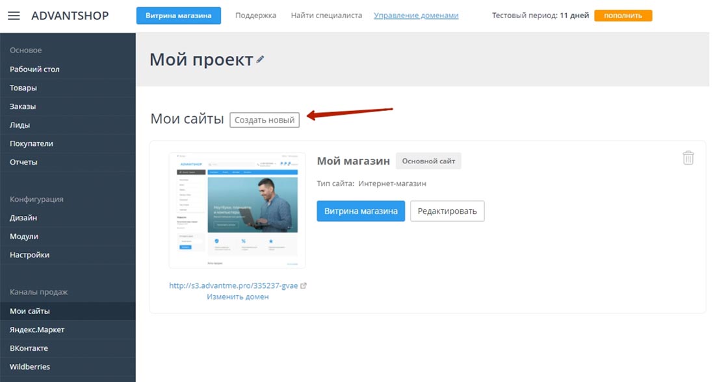Click Мой проект heading
The image size is (715, 382).
(x=201, y=60)
